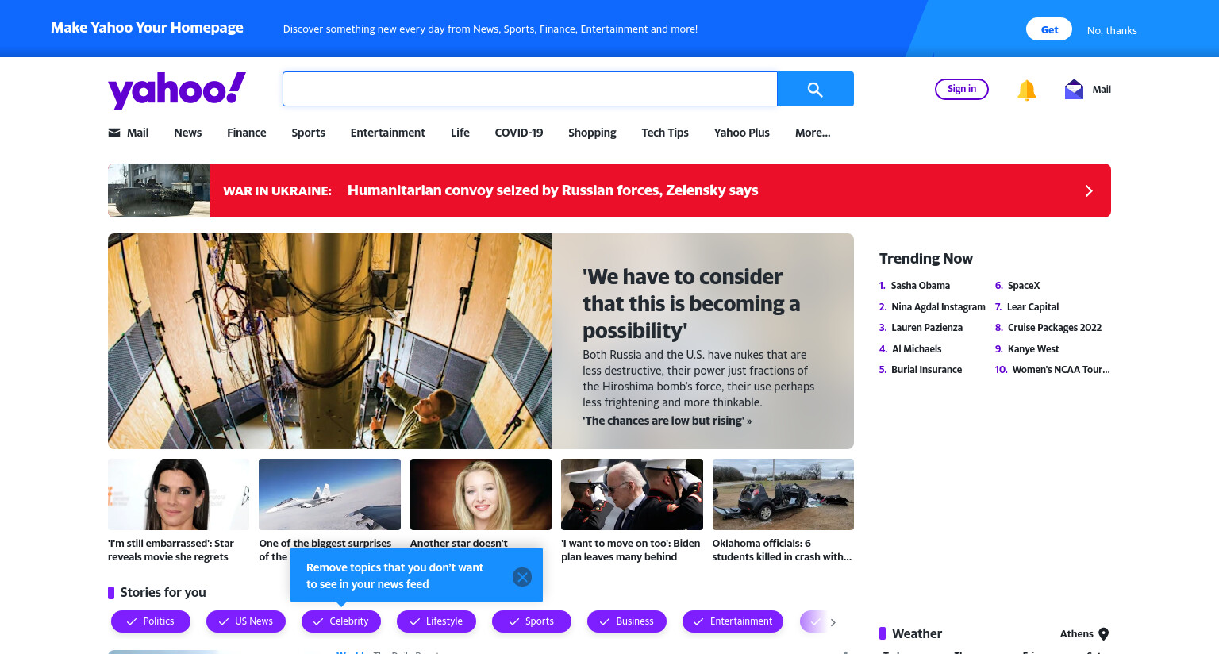Screen dimensions: 1219x654
Task: Click the blue search magnifier button
Action: (815, 89)
